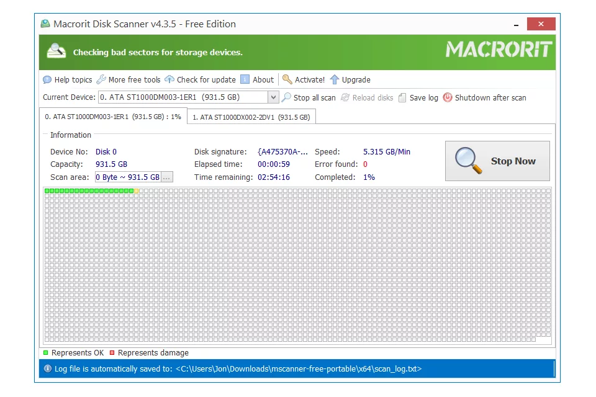
Task: Click the Capacity value 931.5 GB
Action: click(111, 164)
